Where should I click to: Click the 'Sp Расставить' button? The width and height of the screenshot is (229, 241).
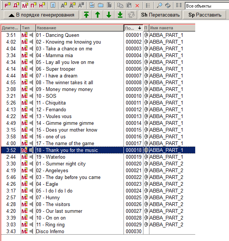tap(205, 15)
